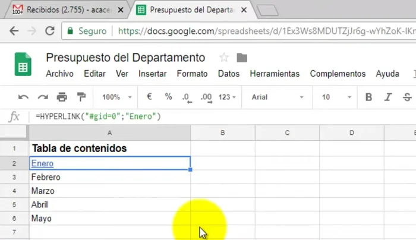Toggle strikethrough formatting
The height and width of the screenshot is (240, 416).
407,97
